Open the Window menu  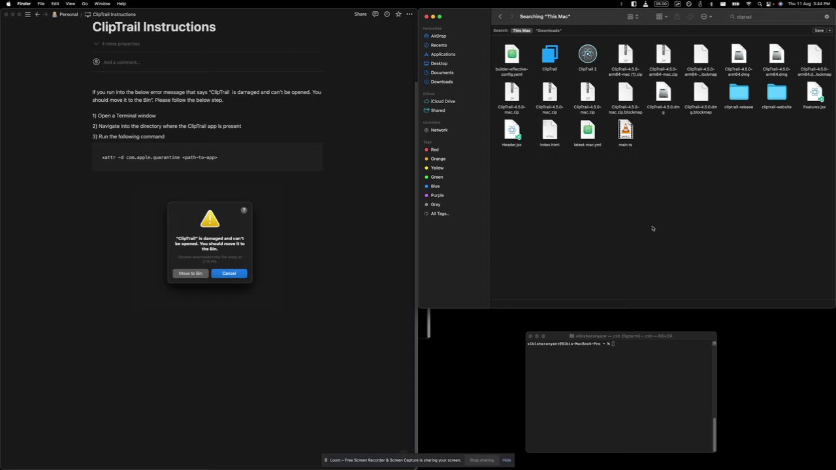click(x=102, y=4)
